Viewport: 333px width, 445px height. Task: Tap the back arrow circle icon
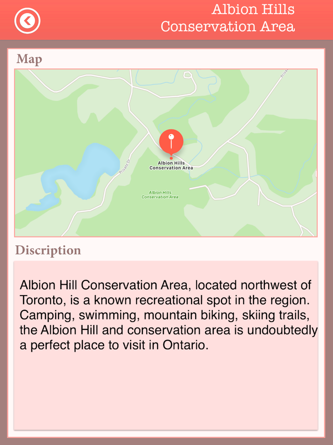coord(27,21)
